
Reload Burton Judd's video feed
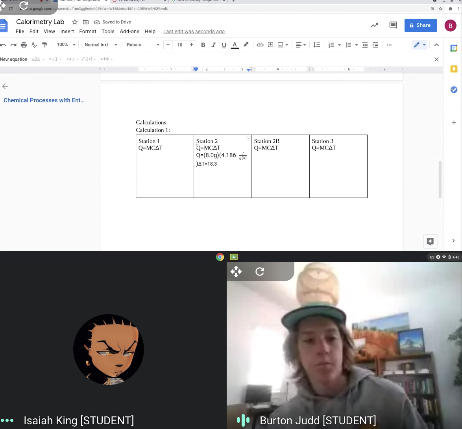(260, 271)
